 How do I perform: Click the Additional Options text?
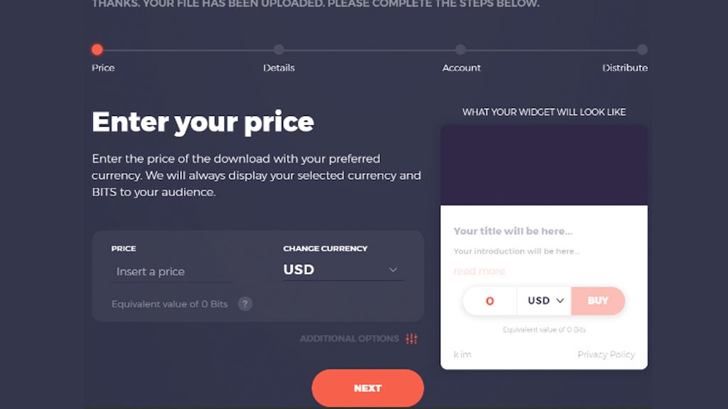point(349,339)
